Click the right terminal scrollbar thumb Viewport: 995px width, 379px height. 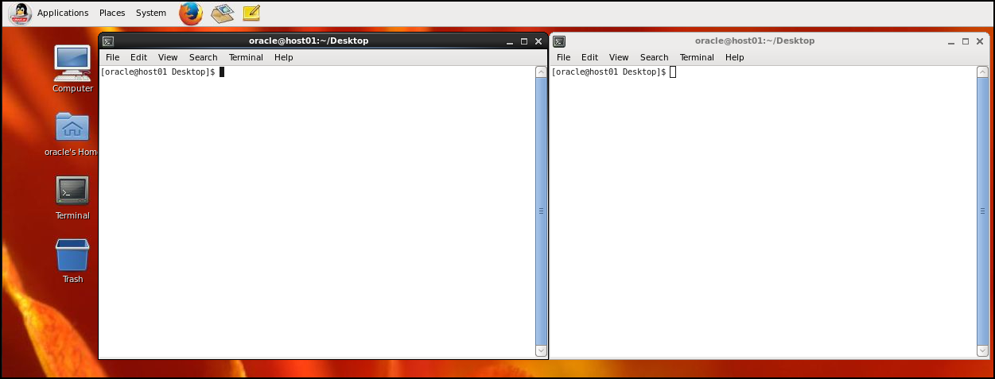coord(982,211)
